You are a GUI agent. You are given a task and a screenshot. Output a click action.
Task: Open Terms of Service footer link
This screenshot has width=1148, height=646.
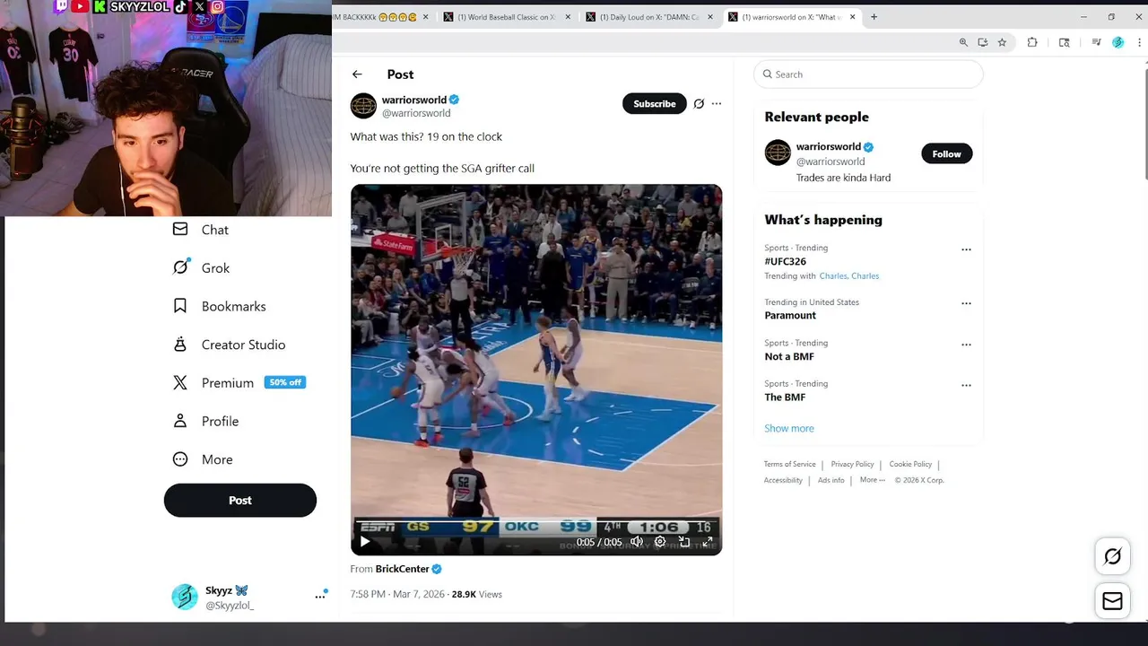[789, 464]
